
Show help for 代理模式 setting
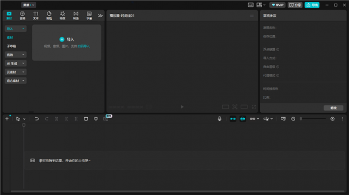tap(278, 75)
